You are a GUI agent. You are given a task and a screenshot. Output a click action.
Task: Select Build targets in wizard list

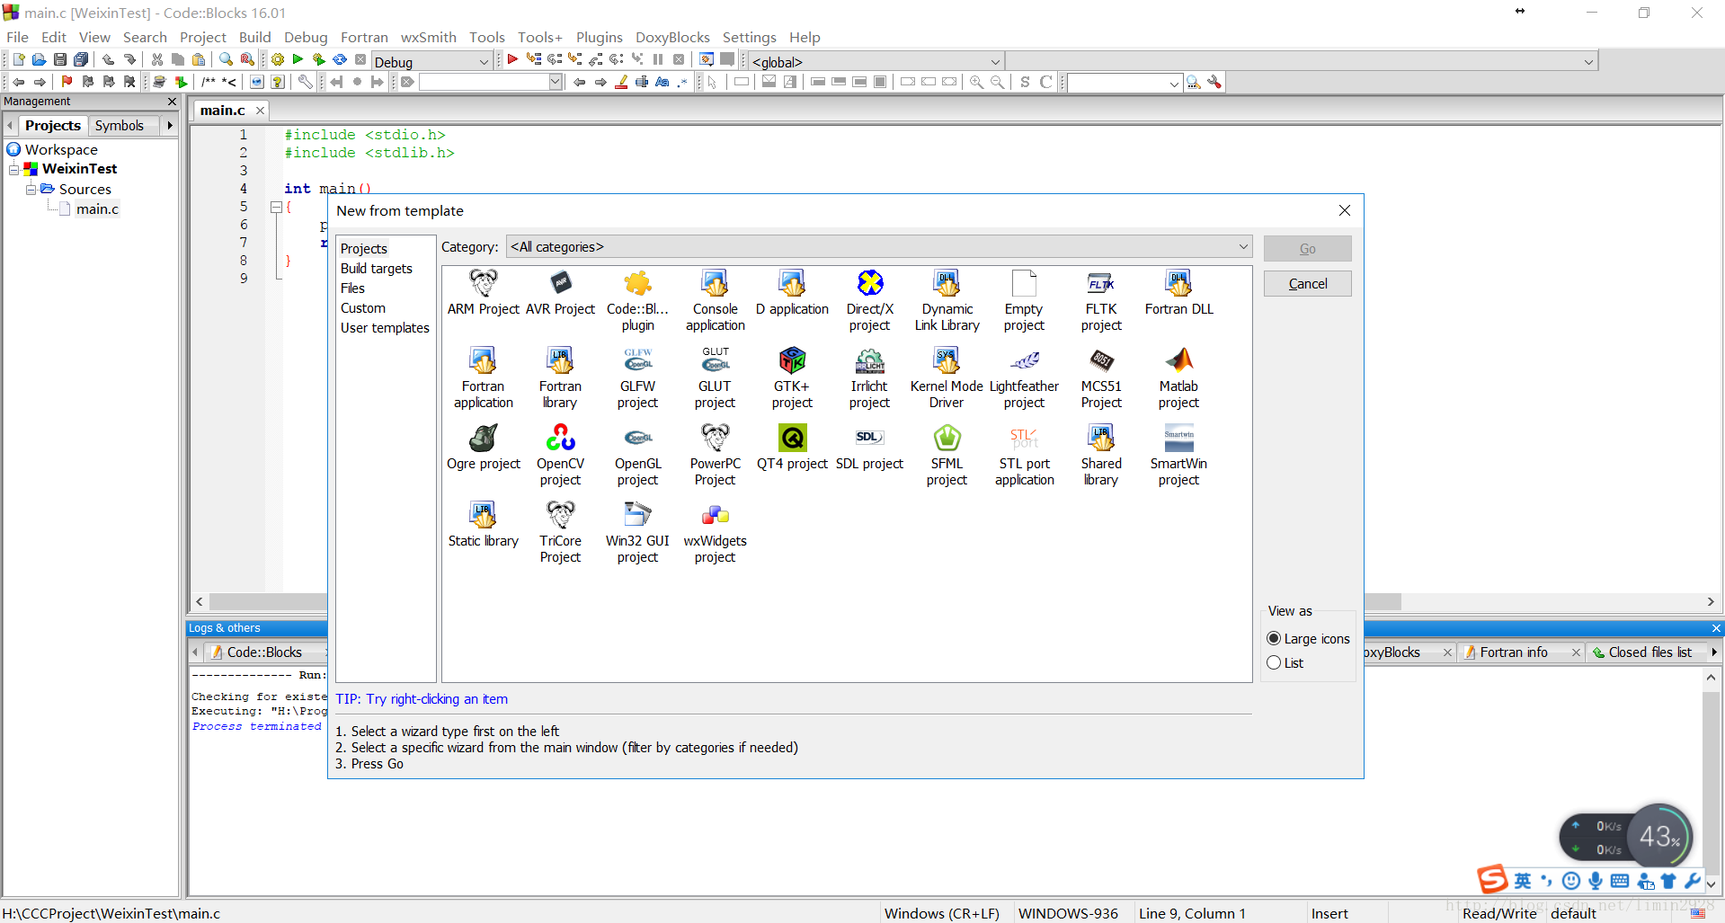[376, 269]
